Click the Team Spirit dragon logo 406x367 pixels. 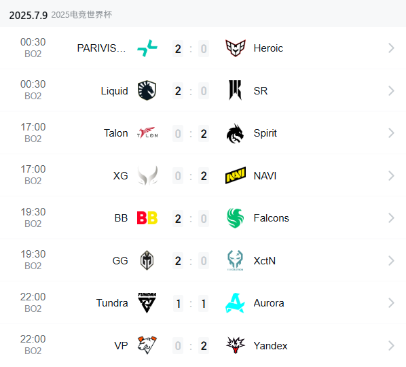[235, 133]
